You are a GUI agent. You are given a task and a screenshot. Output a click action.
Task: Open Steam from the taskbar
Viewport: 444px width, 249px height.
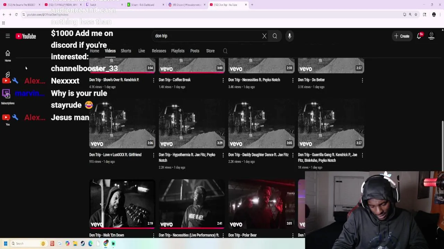(x=83, y=243)
